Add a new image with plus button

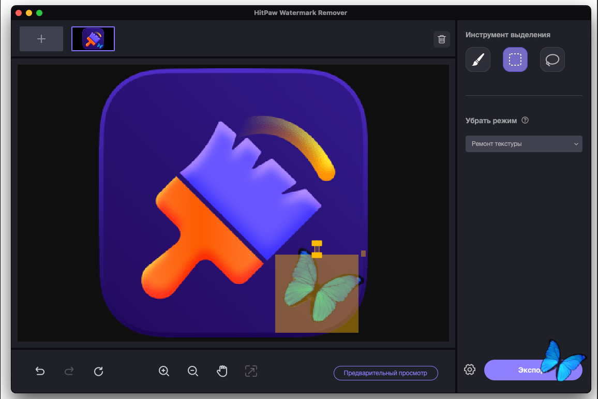coord(41,39)
